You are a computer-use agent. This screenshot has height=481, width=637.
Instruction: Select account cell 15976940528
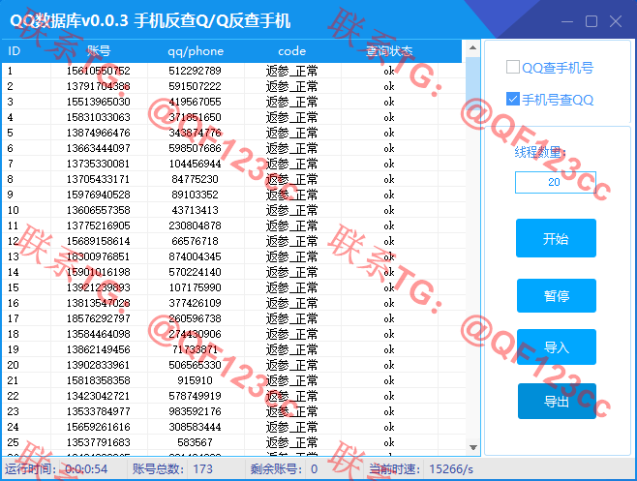(99, 195)
